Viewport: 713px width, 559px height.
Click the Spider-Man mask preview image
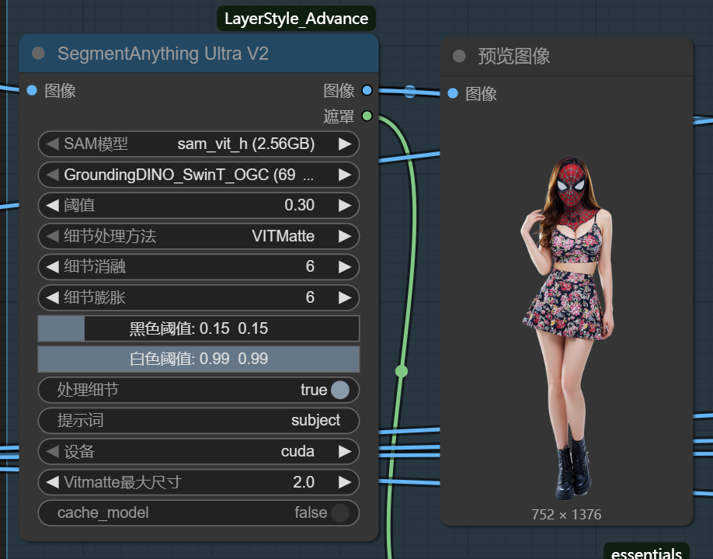coord(568,327)
